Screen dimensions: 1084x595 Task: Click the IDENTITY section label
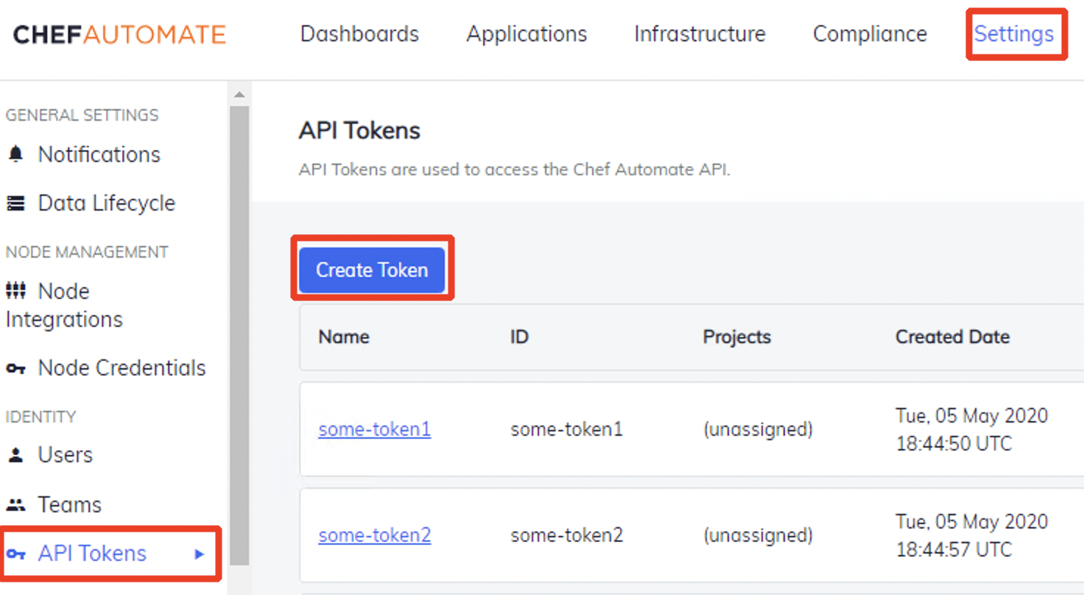click(x=41, y=417)
